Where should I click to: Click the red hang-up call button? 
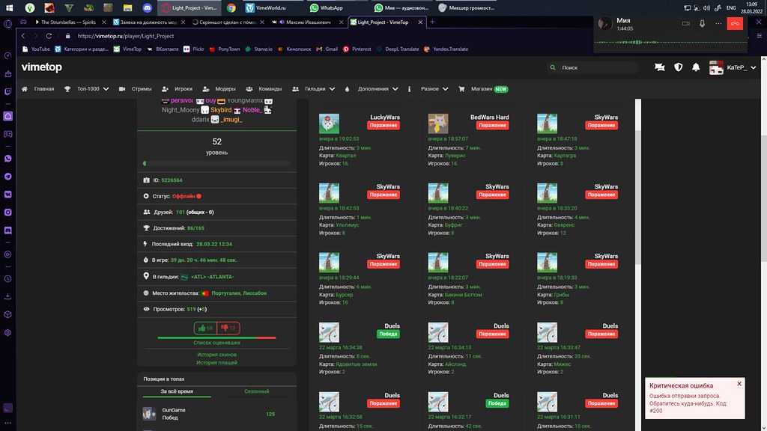tap(734, 23)
